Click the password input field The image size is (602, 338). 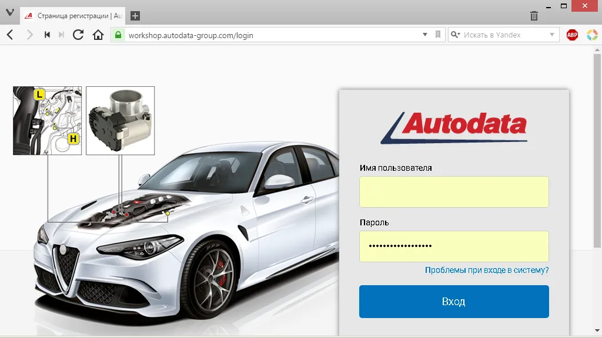(454, 246)
